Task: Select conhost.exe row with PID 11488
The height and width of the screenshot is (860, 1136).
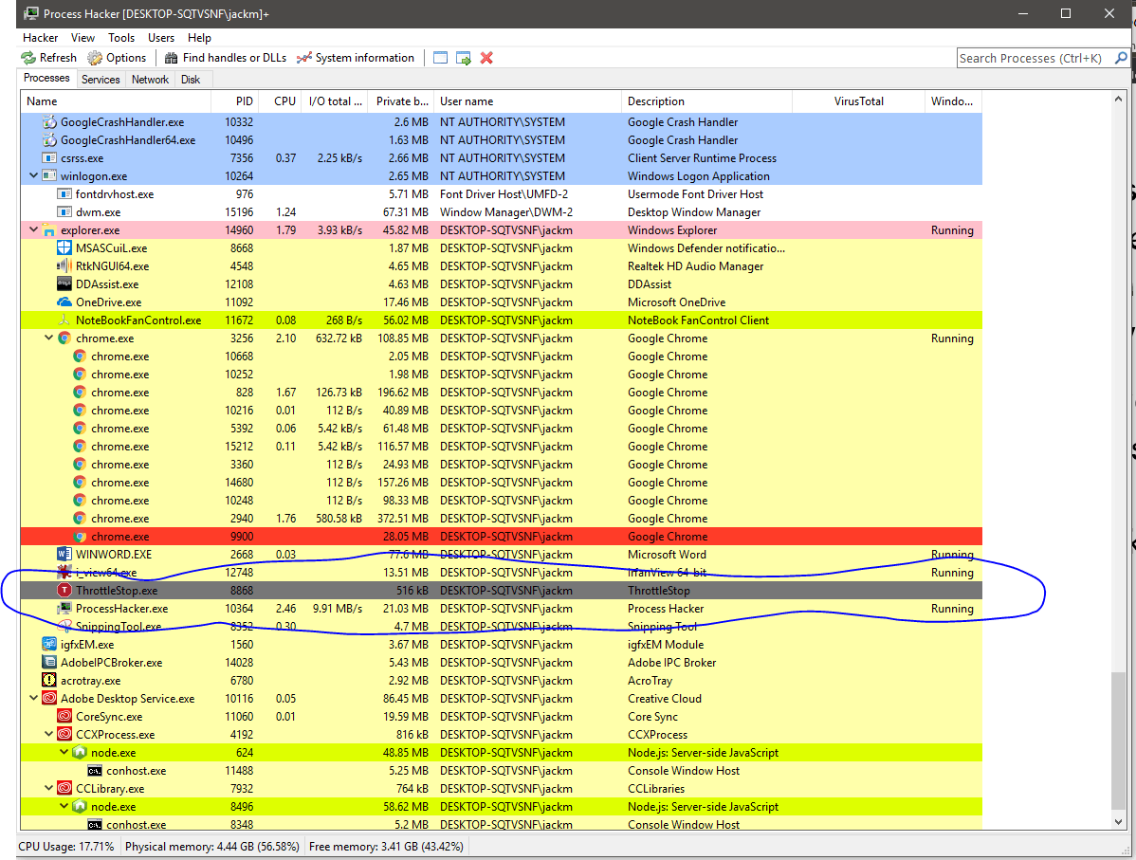Action: [x=502, y=771]
